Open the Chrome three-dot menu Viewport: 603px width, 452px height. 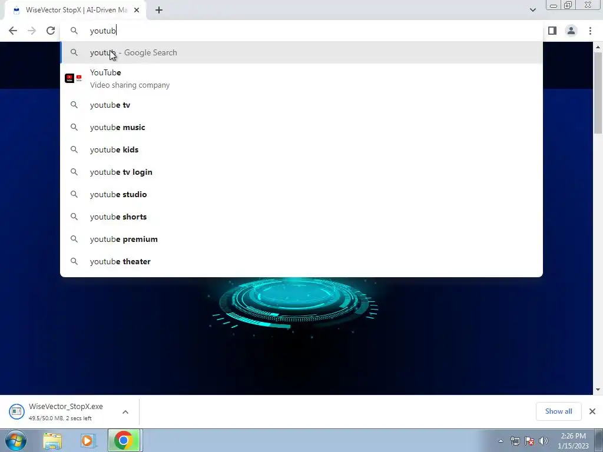pos(590,31)
